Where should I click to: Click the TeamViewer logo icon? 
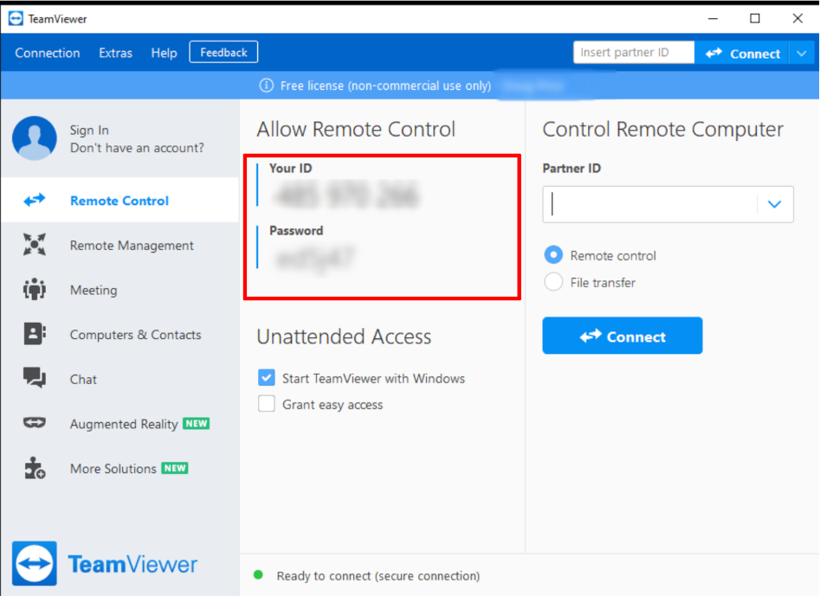33,563
